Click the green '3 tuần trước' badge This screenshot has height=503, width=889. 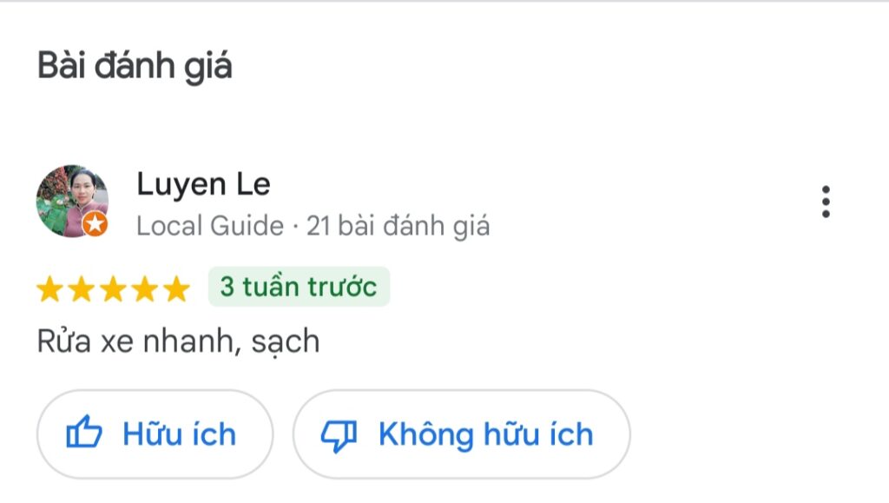299,287
